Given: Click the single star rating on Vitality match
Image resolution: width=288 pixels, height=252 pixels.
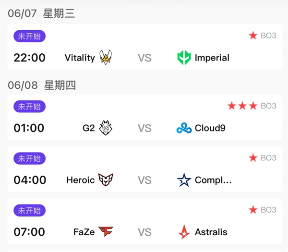Looking at the screenshot, I should pos(253,35).
